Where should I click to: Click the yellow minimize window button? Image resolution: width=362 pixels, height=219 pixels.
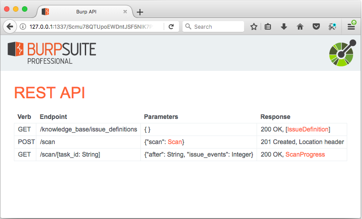point(16,9)
